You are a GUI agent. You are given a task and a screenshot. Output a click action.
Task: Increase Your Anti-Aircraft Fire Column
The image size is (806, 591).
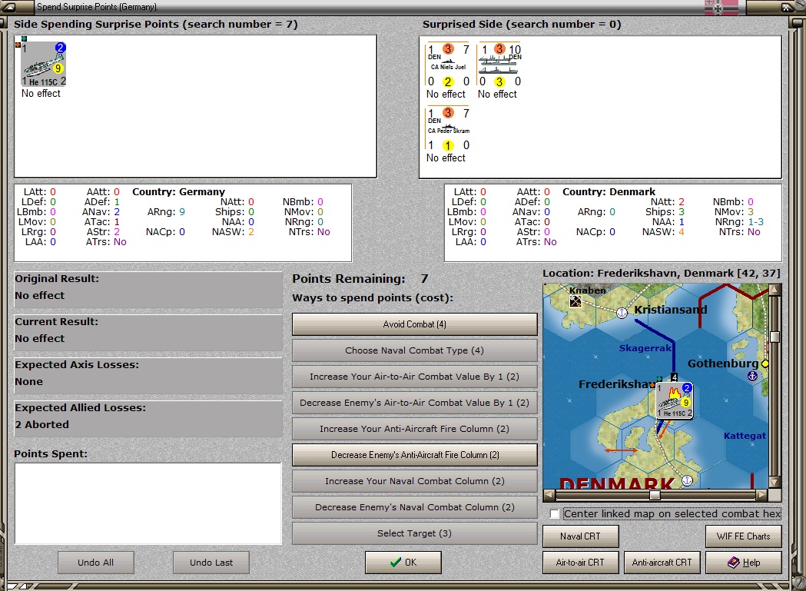(414, 429)
